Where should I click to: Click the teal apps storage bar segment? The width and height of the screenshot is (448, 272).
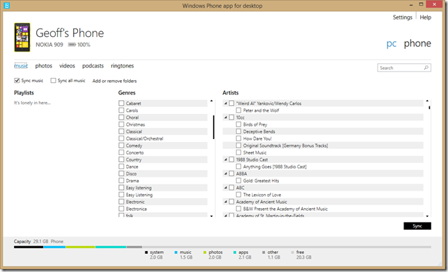tap(111, 247)
